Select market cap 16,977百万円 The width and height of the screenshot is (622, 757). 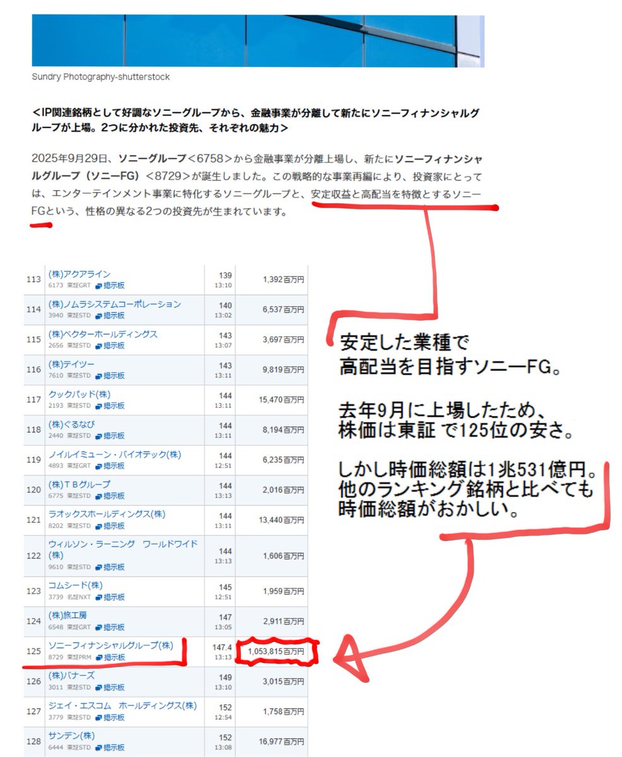click(282, 742)
